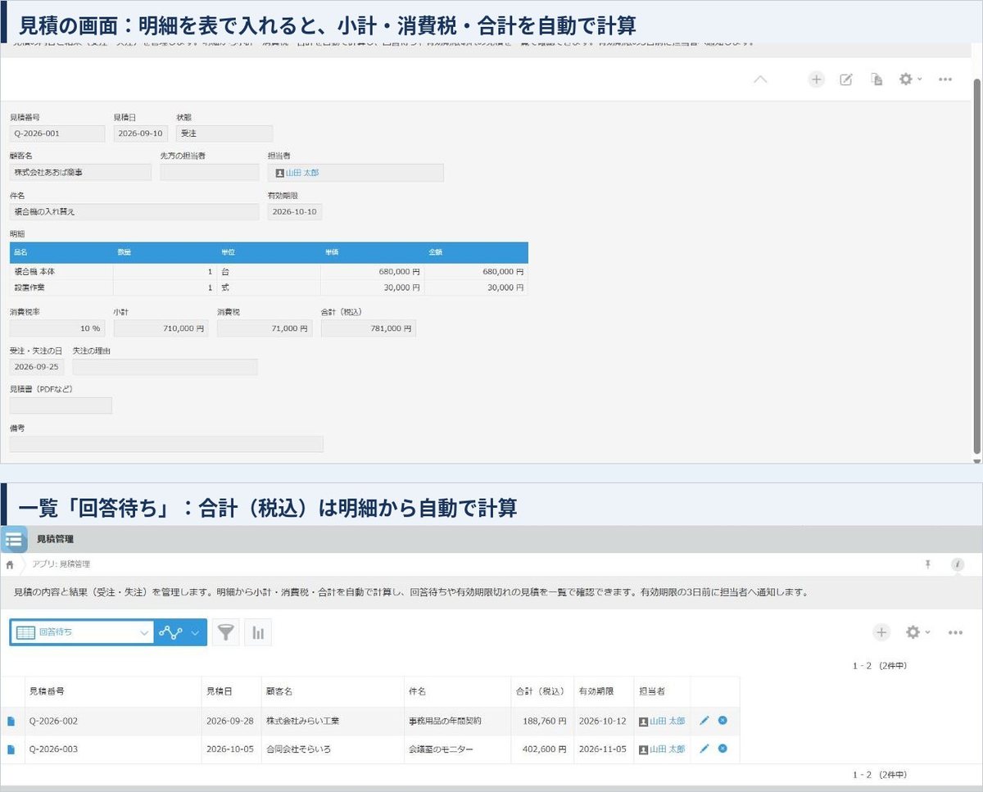The height and width of the screenshot is (792, 983).
Task: Click the add record plus icon in the estimate detail toolbar
Action: point(816,79)
